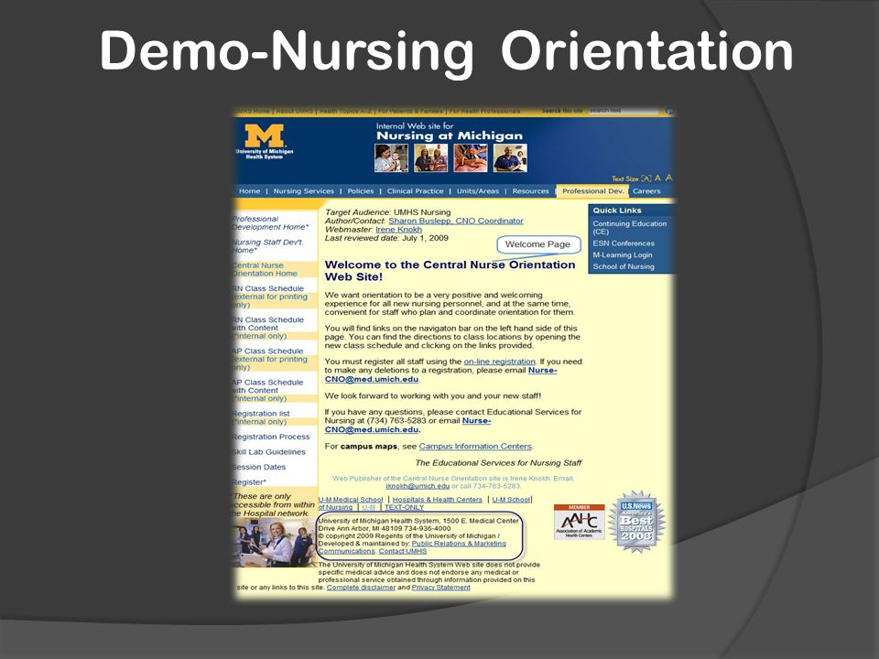Open Continuing Education (CE) quick link
The width and height of the screenshot is (879, 659).
[x=630, y=227]
